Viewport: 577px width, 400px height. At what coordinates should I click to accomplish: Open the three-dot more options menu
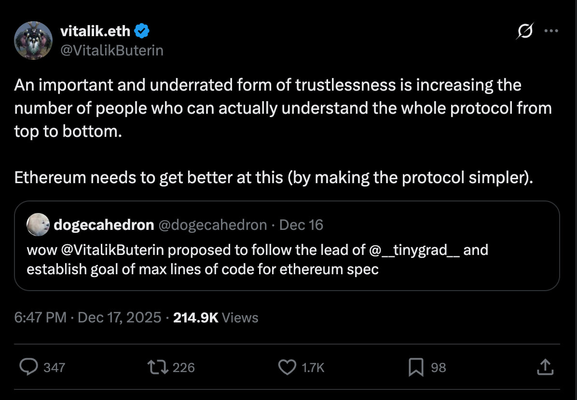(x=550, y=31)
